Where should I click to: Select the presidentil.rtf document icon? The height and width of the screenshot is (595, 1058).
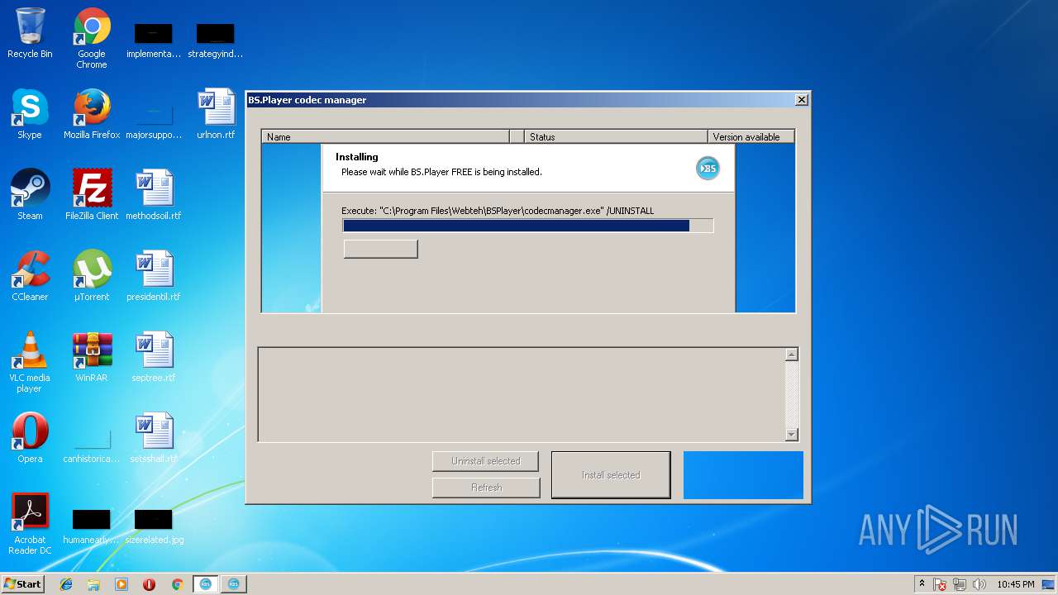click(154, 276)
